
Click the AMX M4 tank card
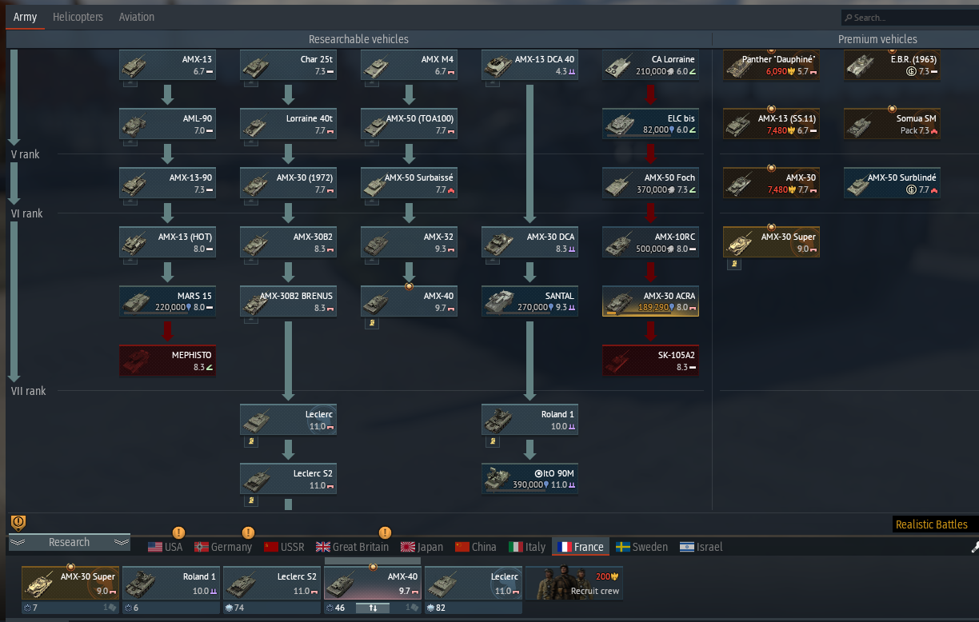point(409,65)
